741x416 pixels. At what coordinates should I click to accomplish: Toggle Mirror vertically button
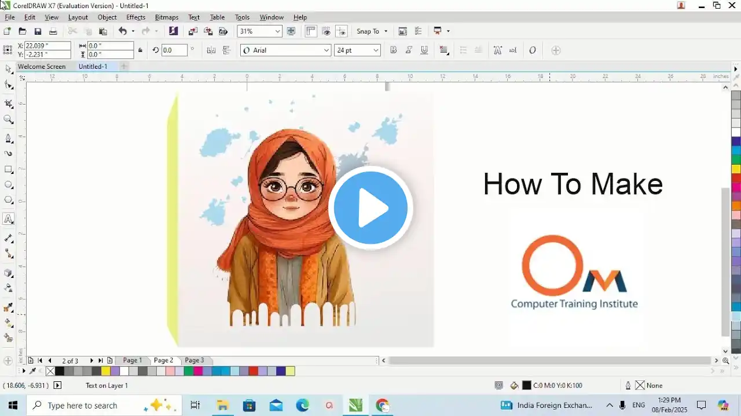(x=226, y=50)
